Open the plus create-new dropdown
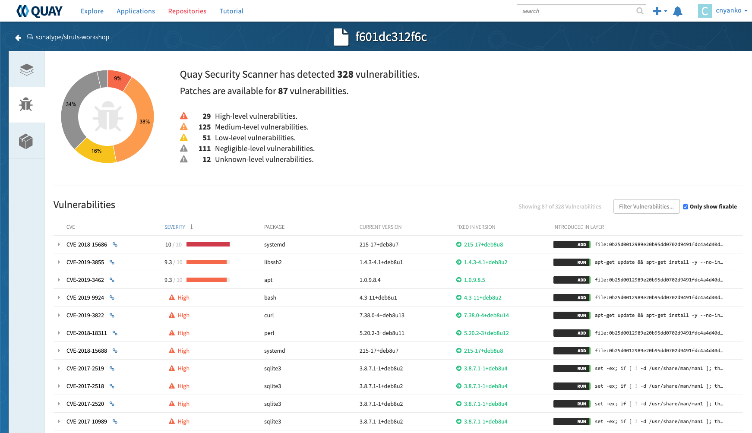 pos(660,11)
